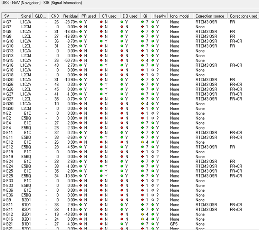259x230 pixels.
Task: Sort by the CN0 column header
Action: [x=55, y=16]
